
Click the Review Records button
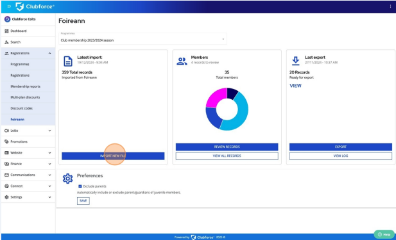227,147
